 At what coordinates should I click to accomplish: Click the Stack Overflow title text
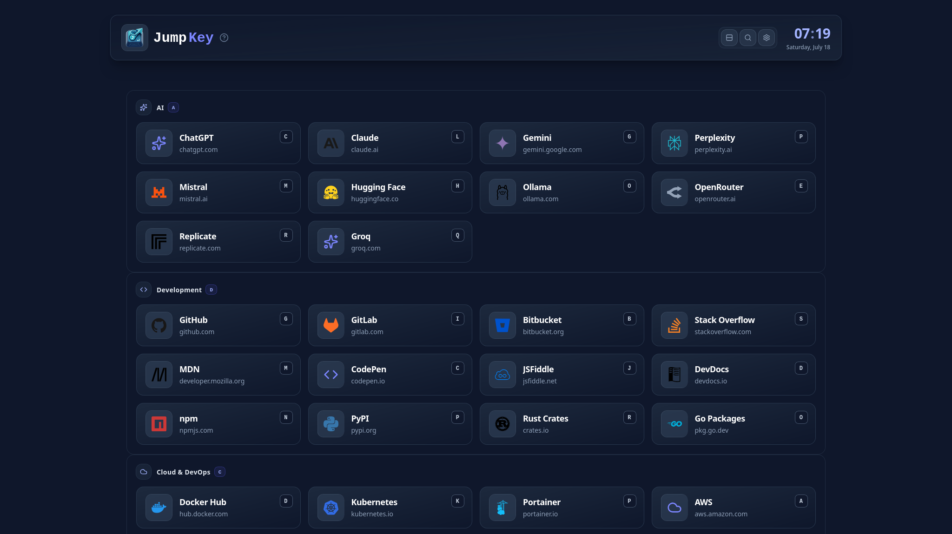pyautogui.click(x=725, y=320)
